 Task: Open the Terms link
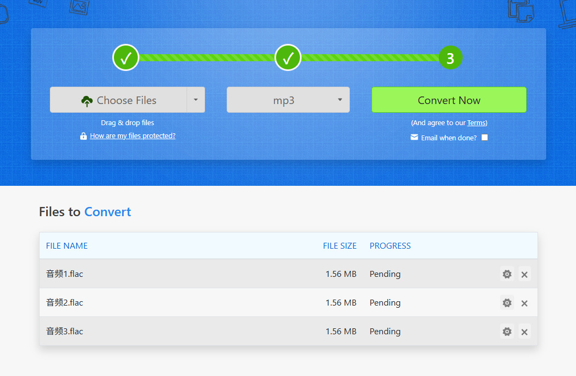[x=476, y=123]
